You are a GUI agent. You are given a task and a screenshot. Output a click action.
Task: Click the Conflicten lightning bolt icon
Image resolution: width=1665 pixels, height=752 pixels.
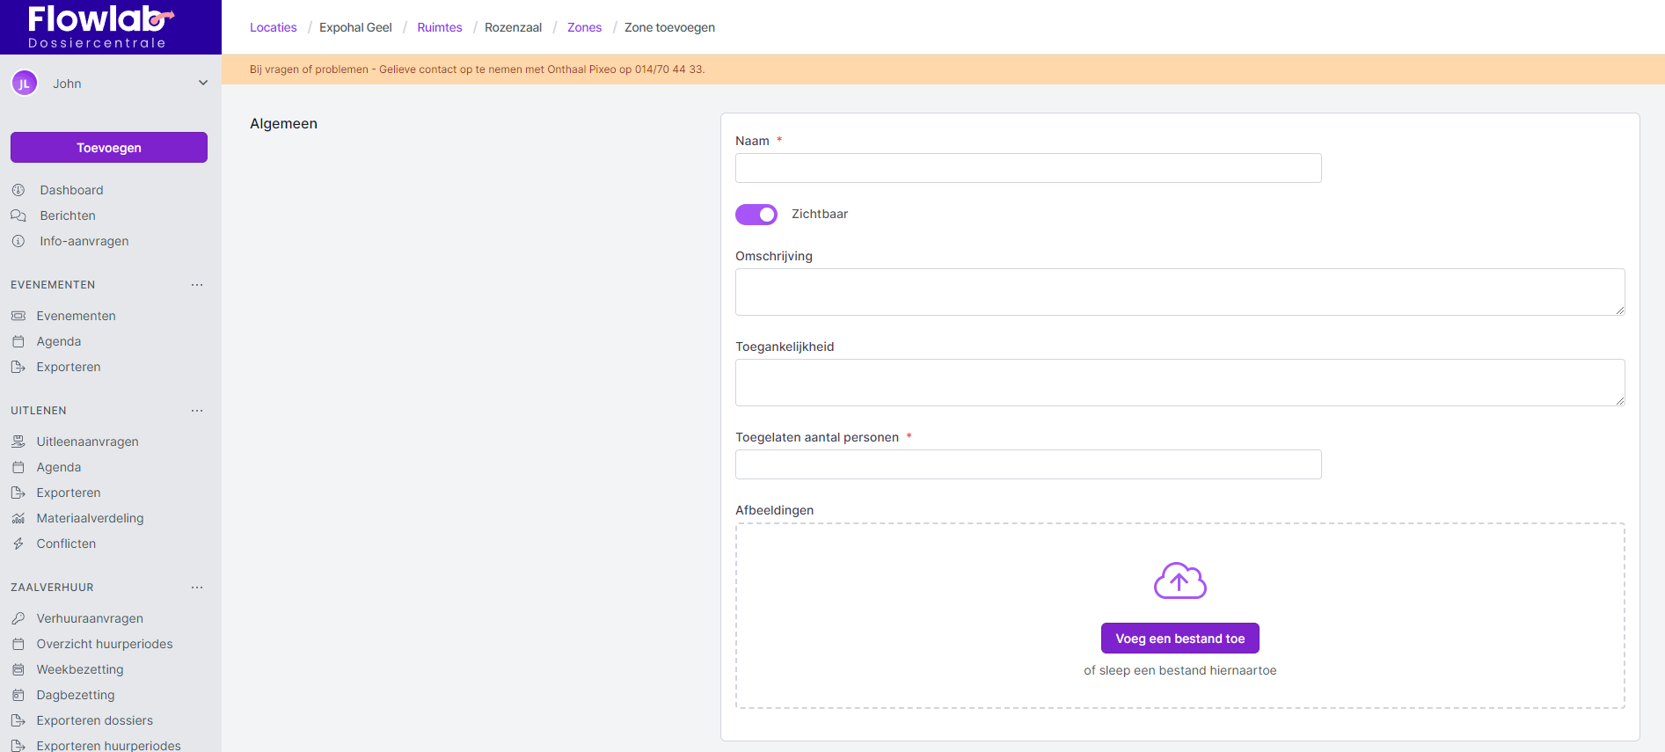point(18,544)
